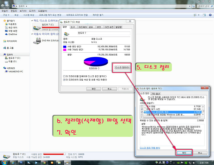Select 라이브러리 in the navigation pane
Image resolution: width=214 pixels, height=165 pixels.
(x=10, y=41)
